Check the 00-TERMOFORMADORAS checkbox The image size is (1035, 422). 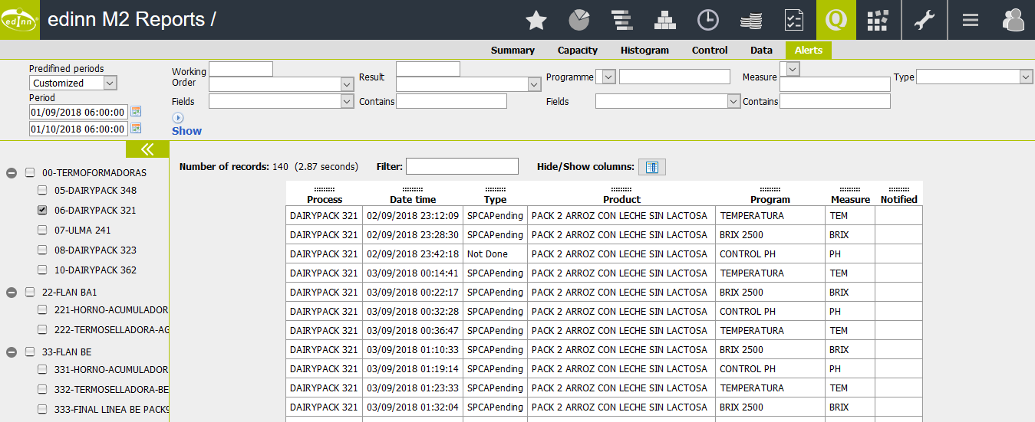pyautogui.click(x=30, y=172)
